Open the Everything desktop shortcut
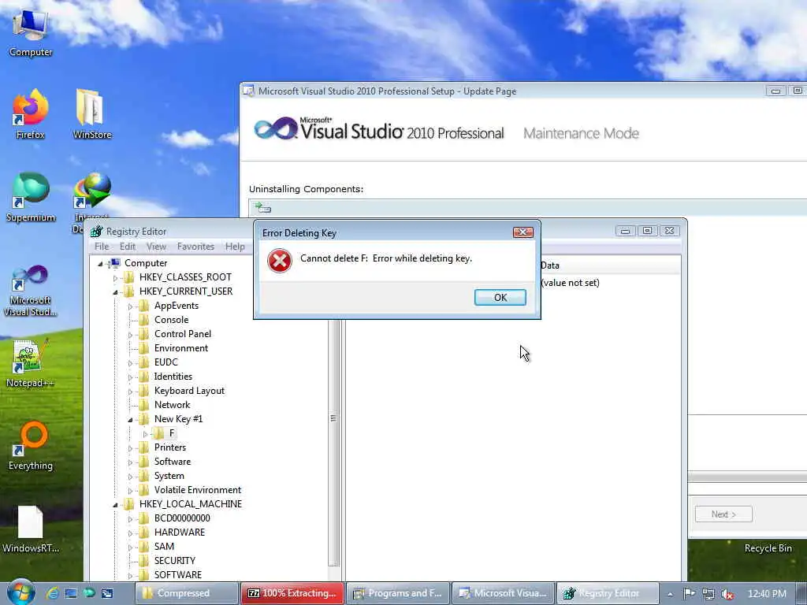 [31, 446]
